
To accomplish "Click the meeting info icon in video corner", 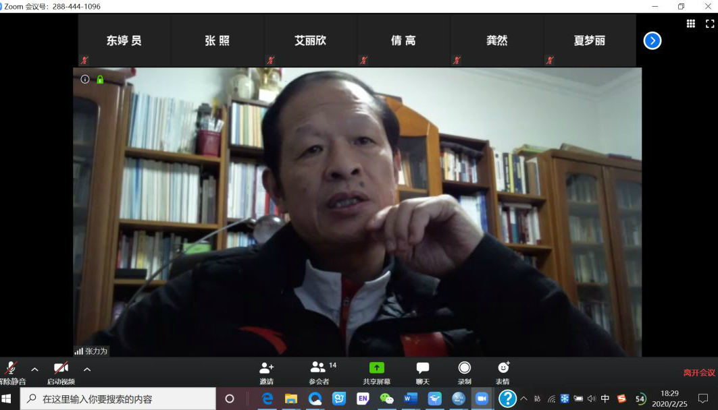I will [84, 78].
